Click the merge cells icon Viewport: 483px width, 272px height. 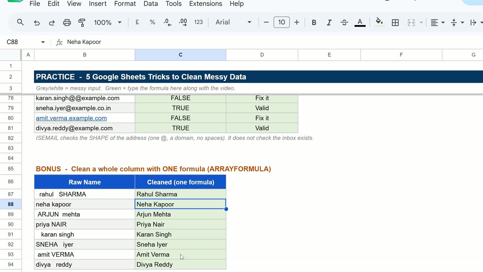click(x=411, y=22)
